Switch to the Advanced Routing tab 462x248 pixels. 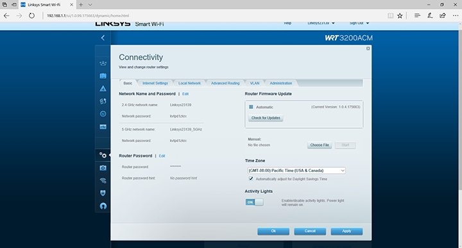[225, 83]
